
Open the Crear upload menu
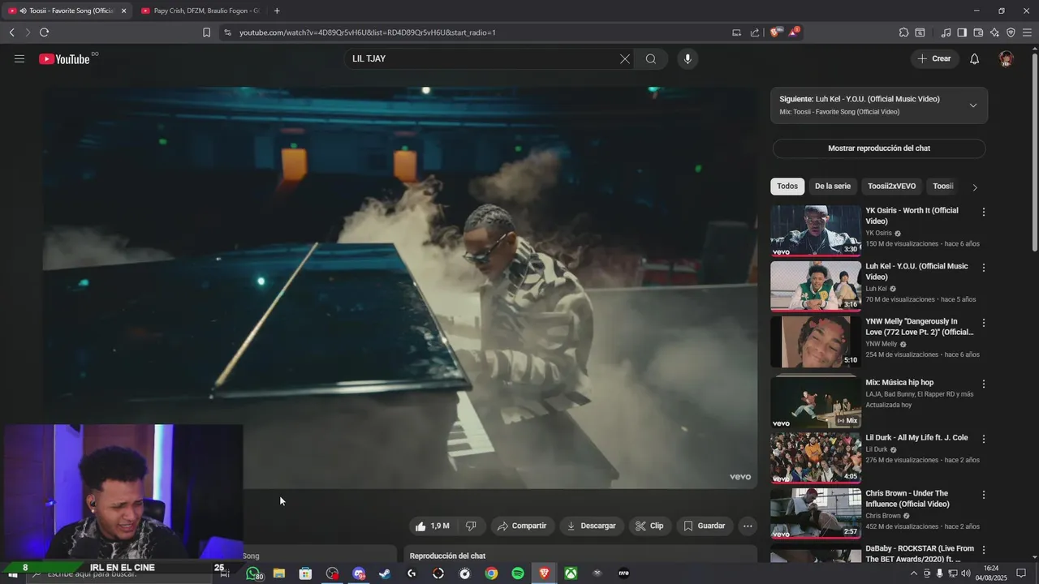[934, 58]
